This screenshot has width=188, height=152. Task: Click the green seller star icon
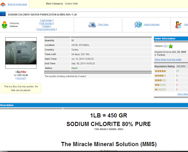[x=171, y=46]
